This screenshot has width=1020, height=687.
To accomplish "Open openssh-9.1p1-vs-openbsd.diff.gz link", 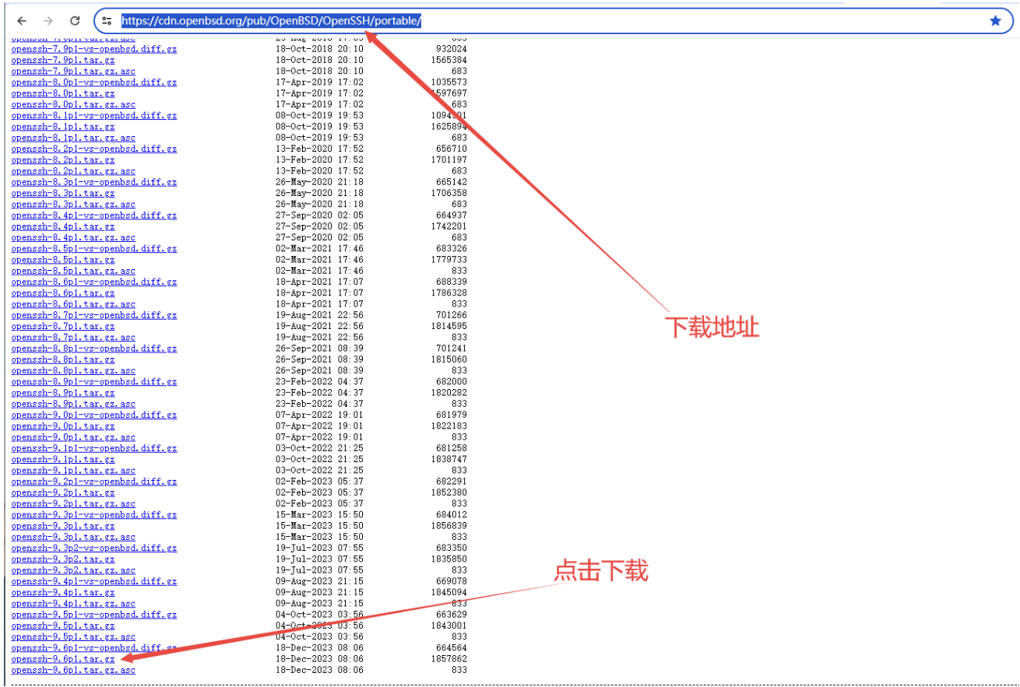I will tap(94, 448).
